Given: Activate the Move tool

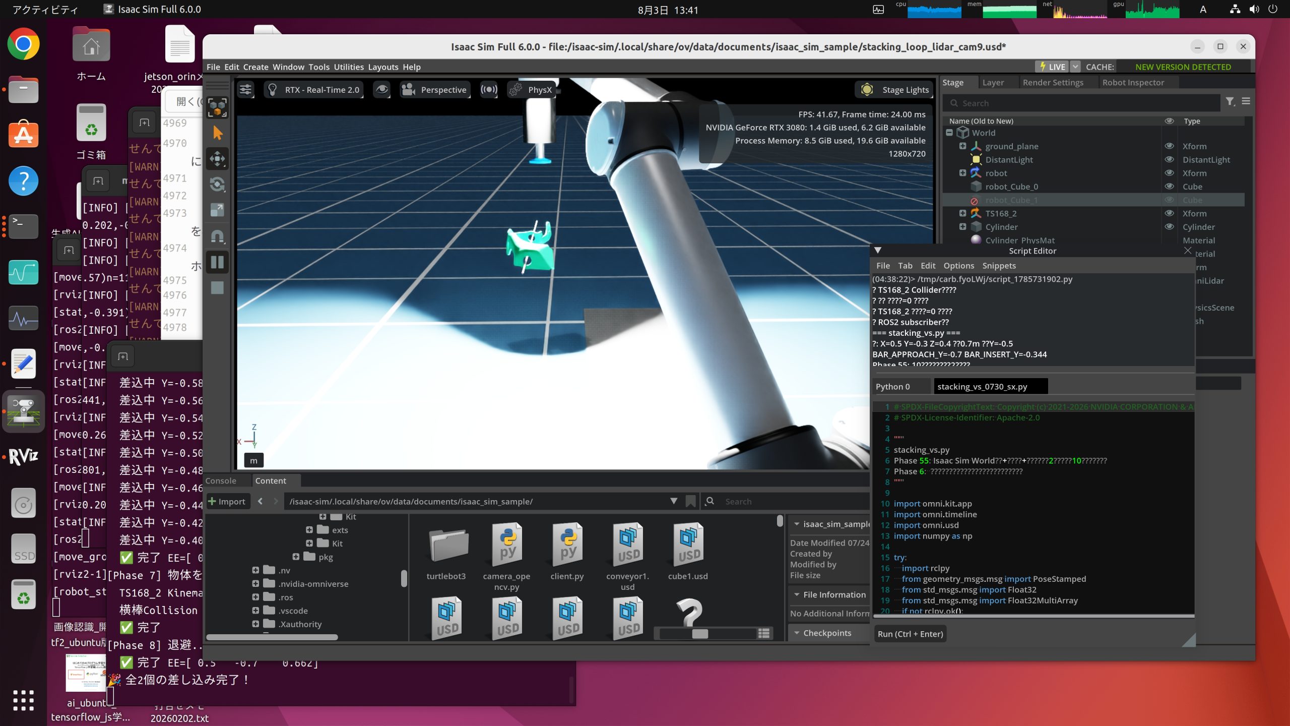Looking at the screenshot, I should point(217,159).
